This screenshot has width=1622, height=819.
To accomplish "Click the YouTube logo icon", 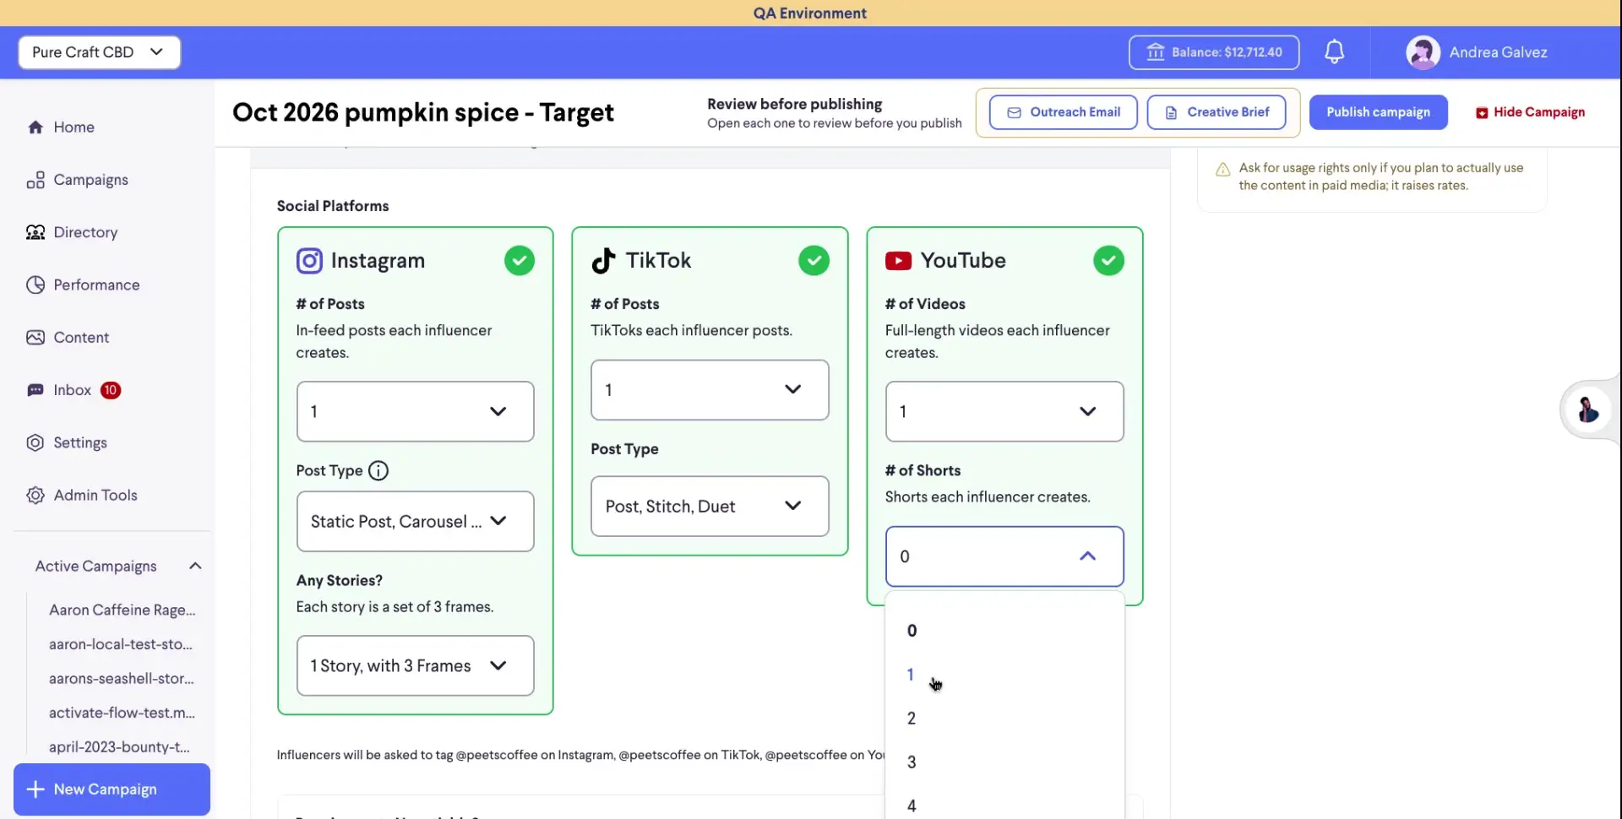I will pyautogui.click(x=898, y=261).
